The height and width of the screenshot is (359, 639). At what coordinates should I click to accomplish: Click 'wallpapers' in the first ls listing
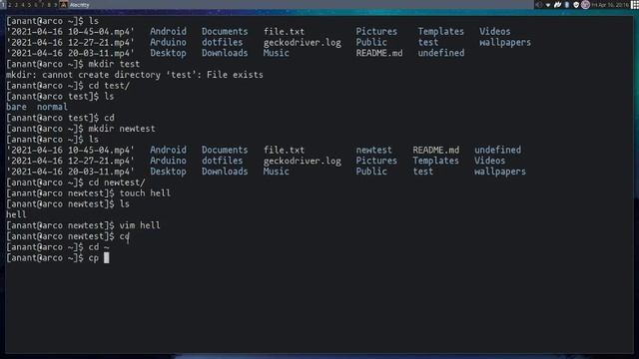click(x=505, y=42)
